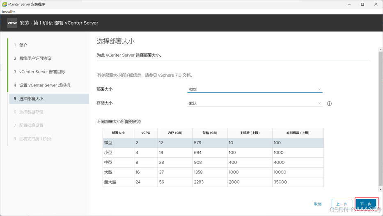Click the storage size info icon
The width and height of the screenshot is (383, 216).
pos(329,104)
